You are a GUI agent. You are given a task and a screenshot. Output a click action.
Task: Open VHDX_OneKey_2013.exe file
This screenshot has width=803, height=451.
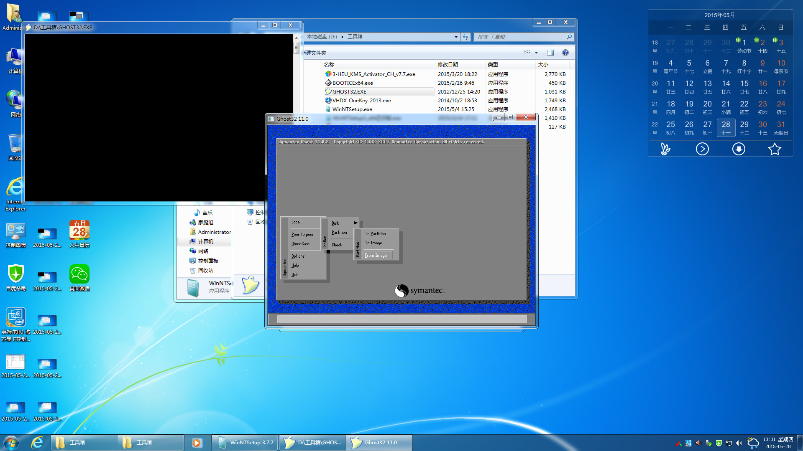(363, 100)
